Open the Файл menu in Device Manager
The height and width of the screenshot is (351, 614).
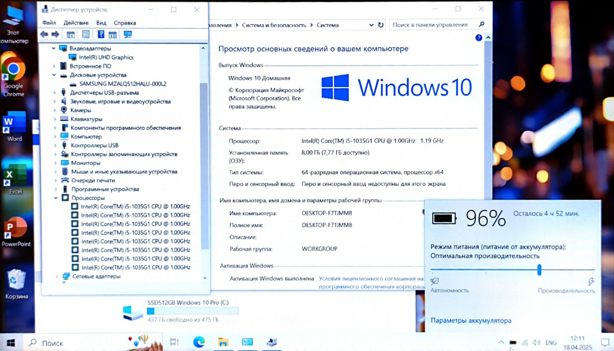(49, 23)
